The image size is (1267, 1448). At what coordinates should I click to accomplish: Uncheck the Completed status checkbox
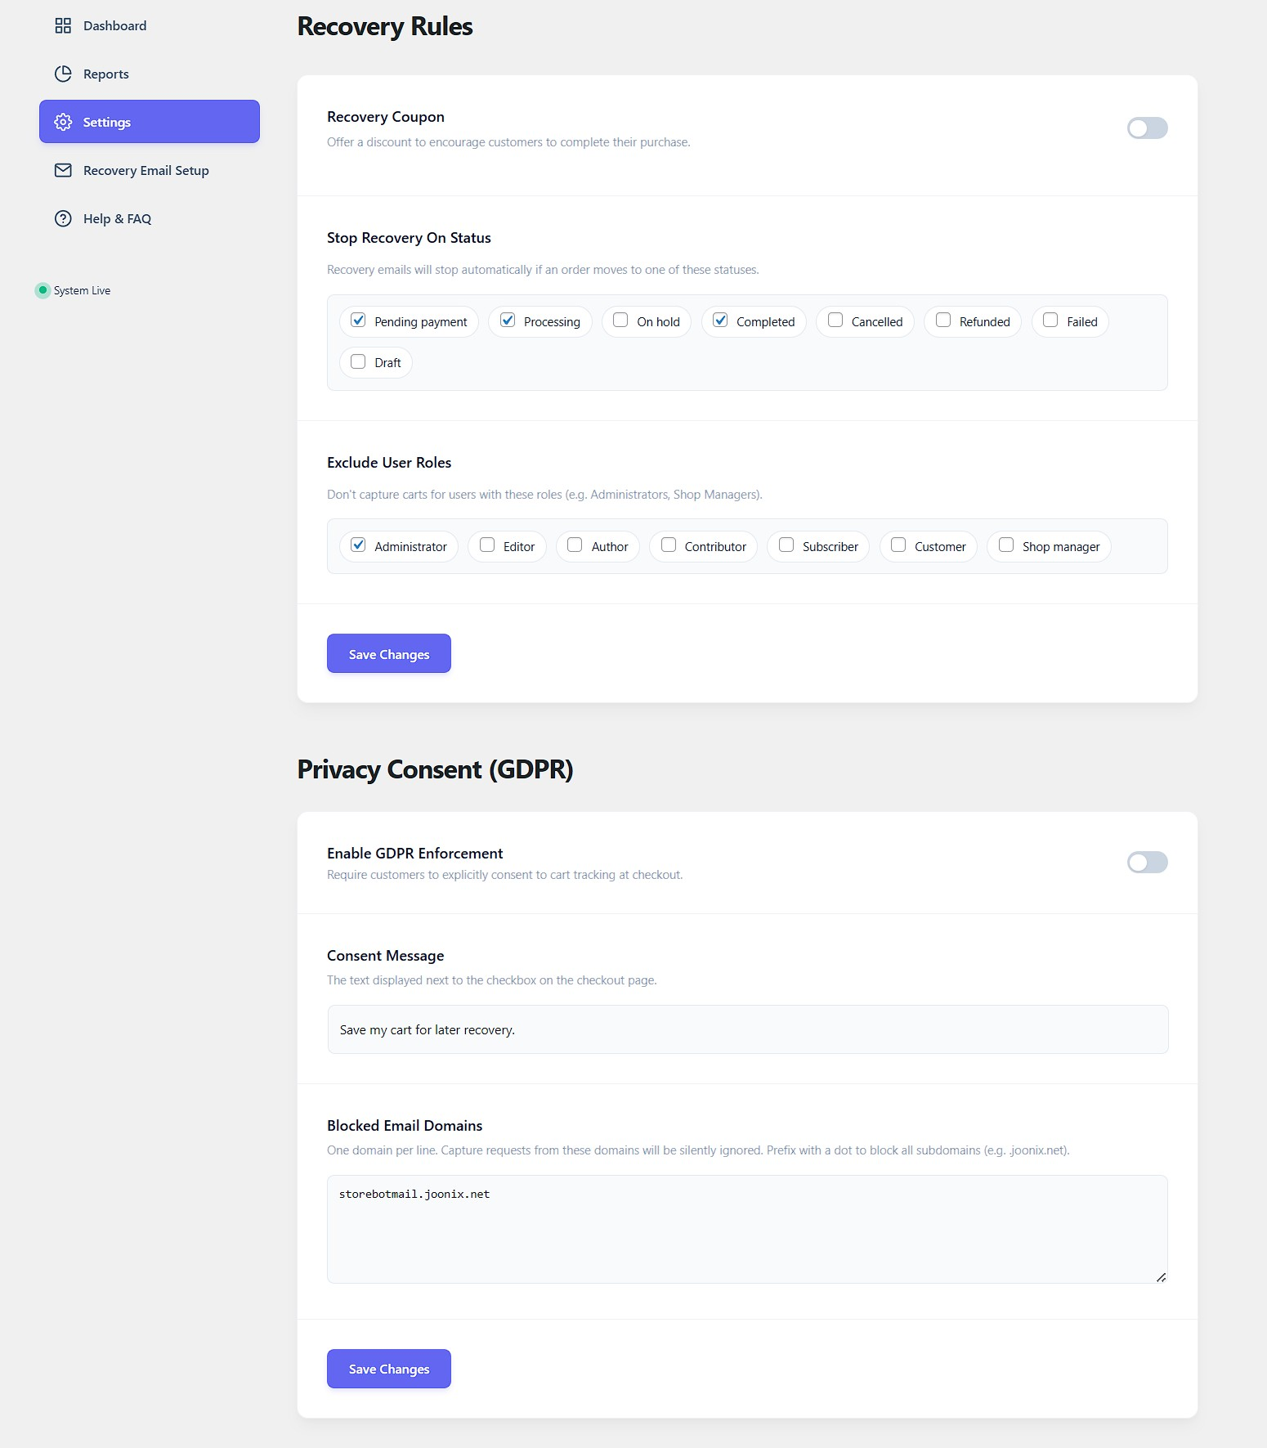point(719,320)
